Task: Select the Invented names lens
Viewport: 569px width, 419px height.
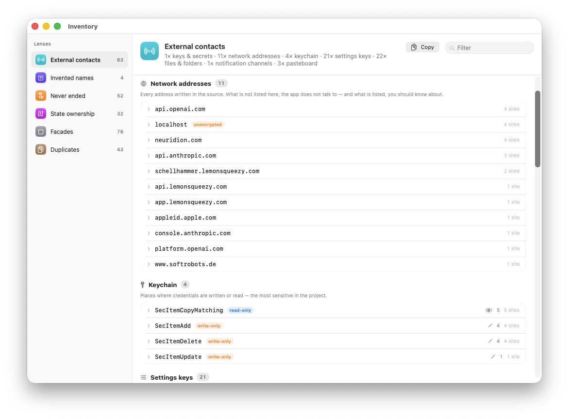Action: click(80, 78)
